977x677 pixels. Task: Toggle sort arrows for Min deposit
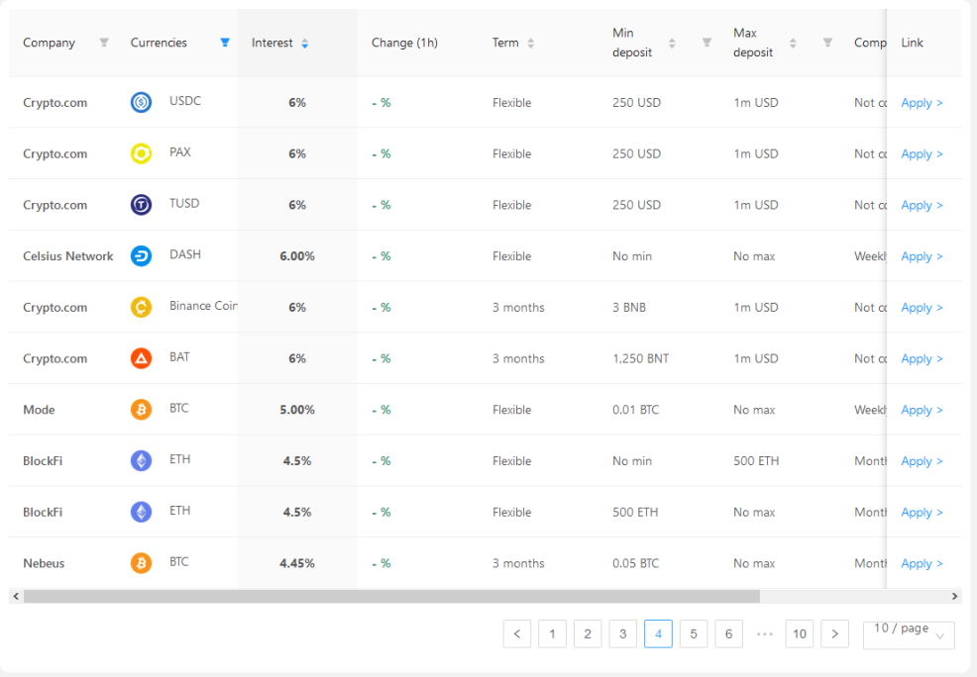[672, 43]
